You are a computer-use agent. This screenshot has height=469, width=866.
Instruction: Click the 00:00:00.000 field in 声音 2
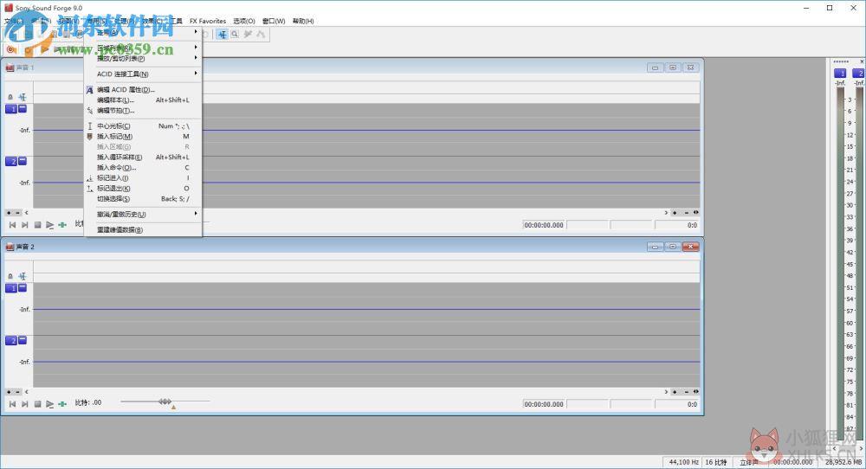point(544,404)
